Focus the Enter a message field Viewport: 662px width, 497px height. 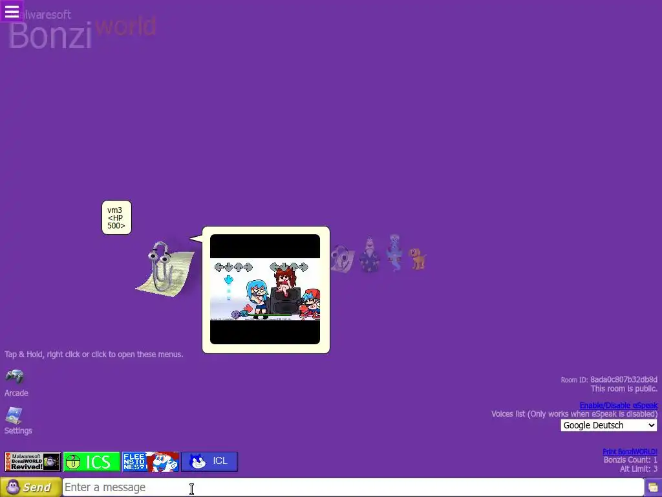(353, 487)
